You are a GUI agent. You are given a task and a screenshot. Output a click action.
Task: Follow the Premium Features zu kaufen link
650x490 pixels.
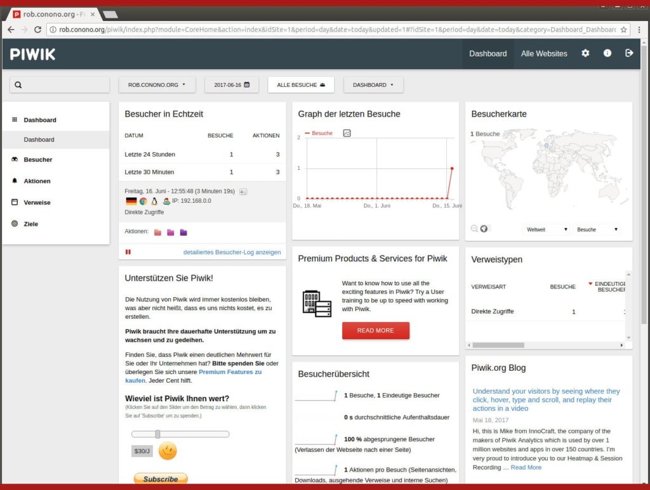point(193,376)
